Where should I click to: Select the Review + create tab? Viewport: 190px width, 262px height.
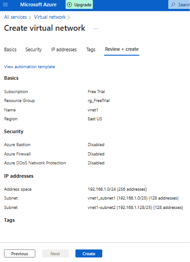(122, 49)
